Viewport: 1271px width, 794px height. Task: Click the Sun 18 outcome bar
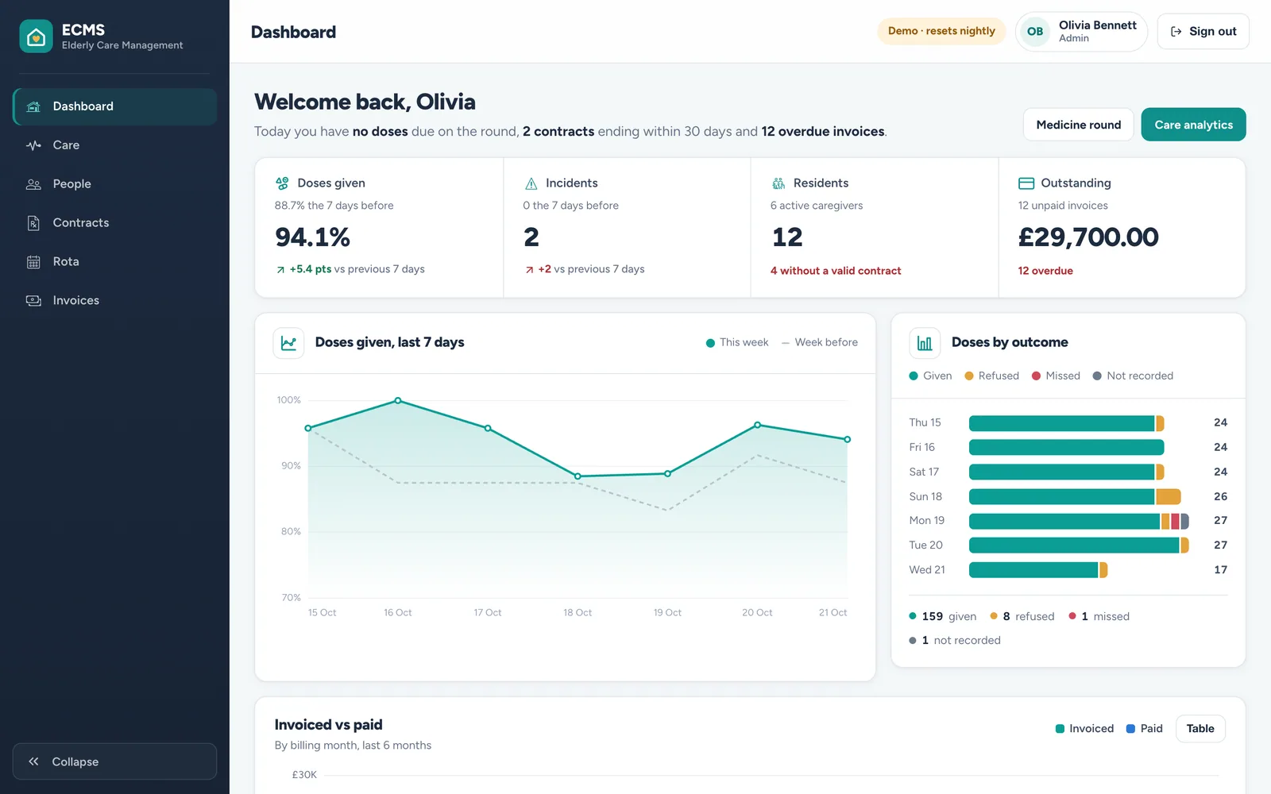[1075, 497]
